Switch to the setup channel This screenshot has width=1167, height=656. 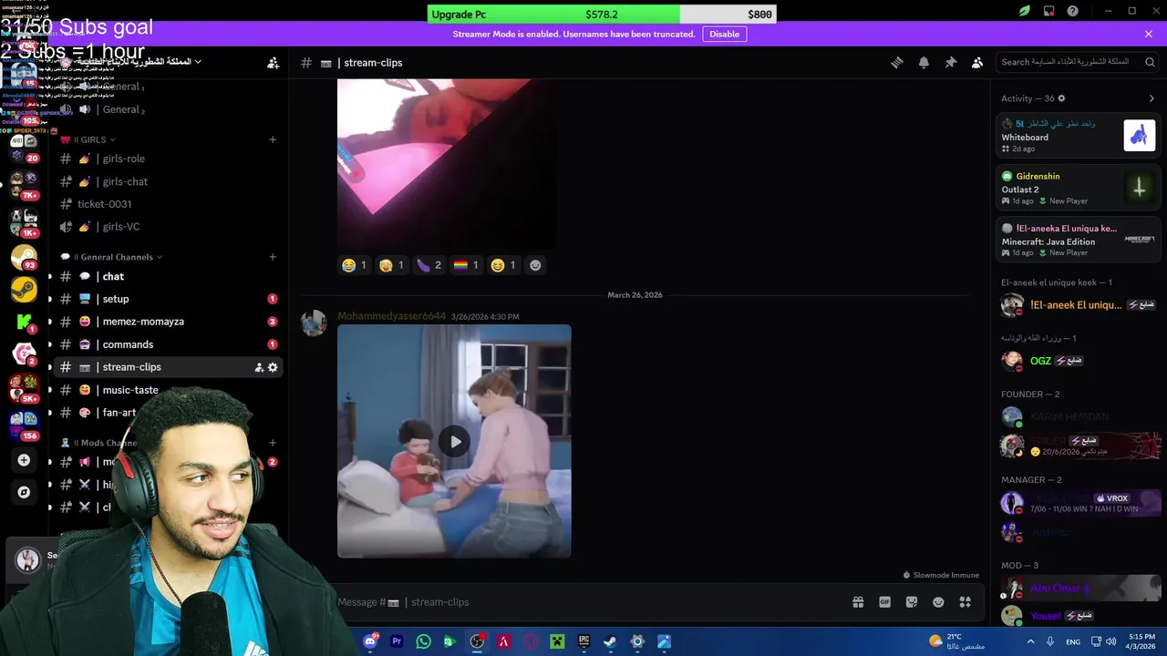point(169,299)
